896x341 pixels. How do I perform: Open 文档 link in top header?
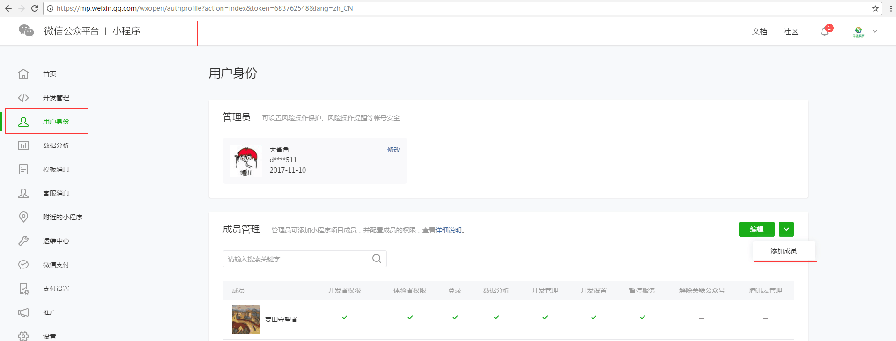coord(759,31)
